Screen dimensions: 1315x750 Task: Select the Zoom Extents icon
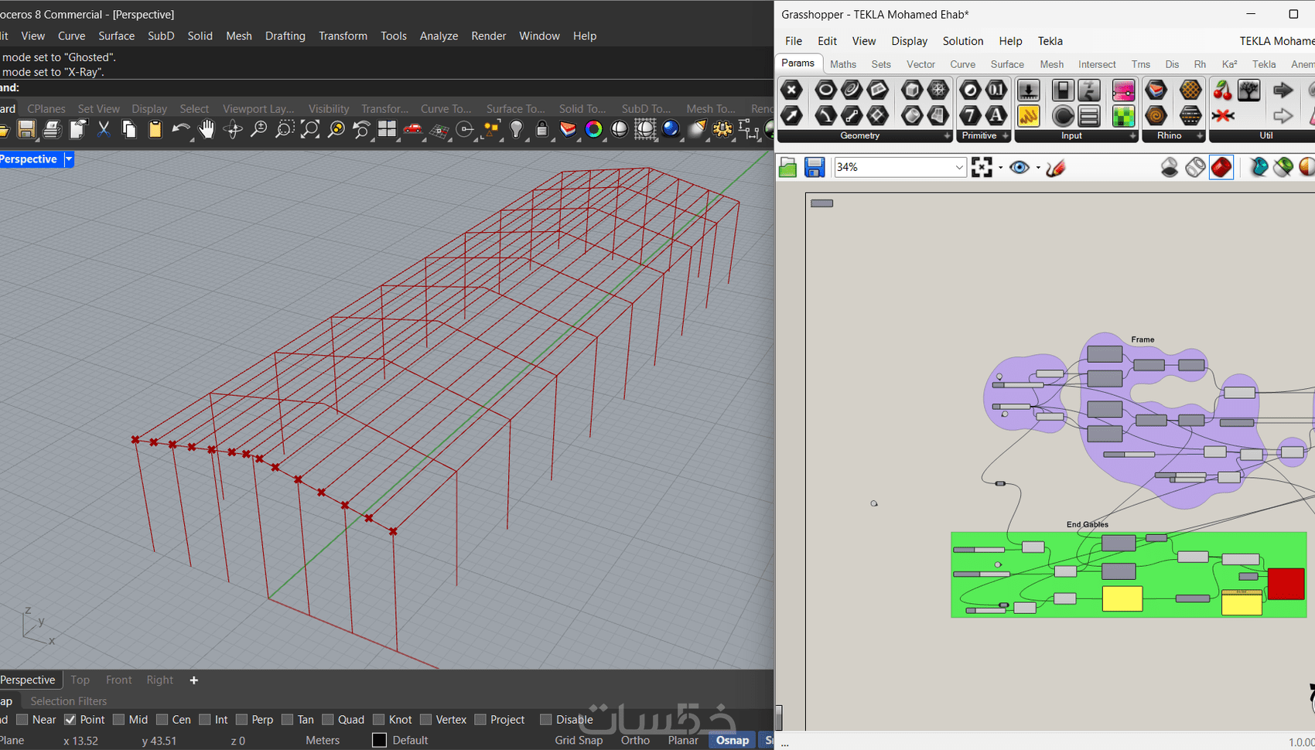[x=310, y=130]
